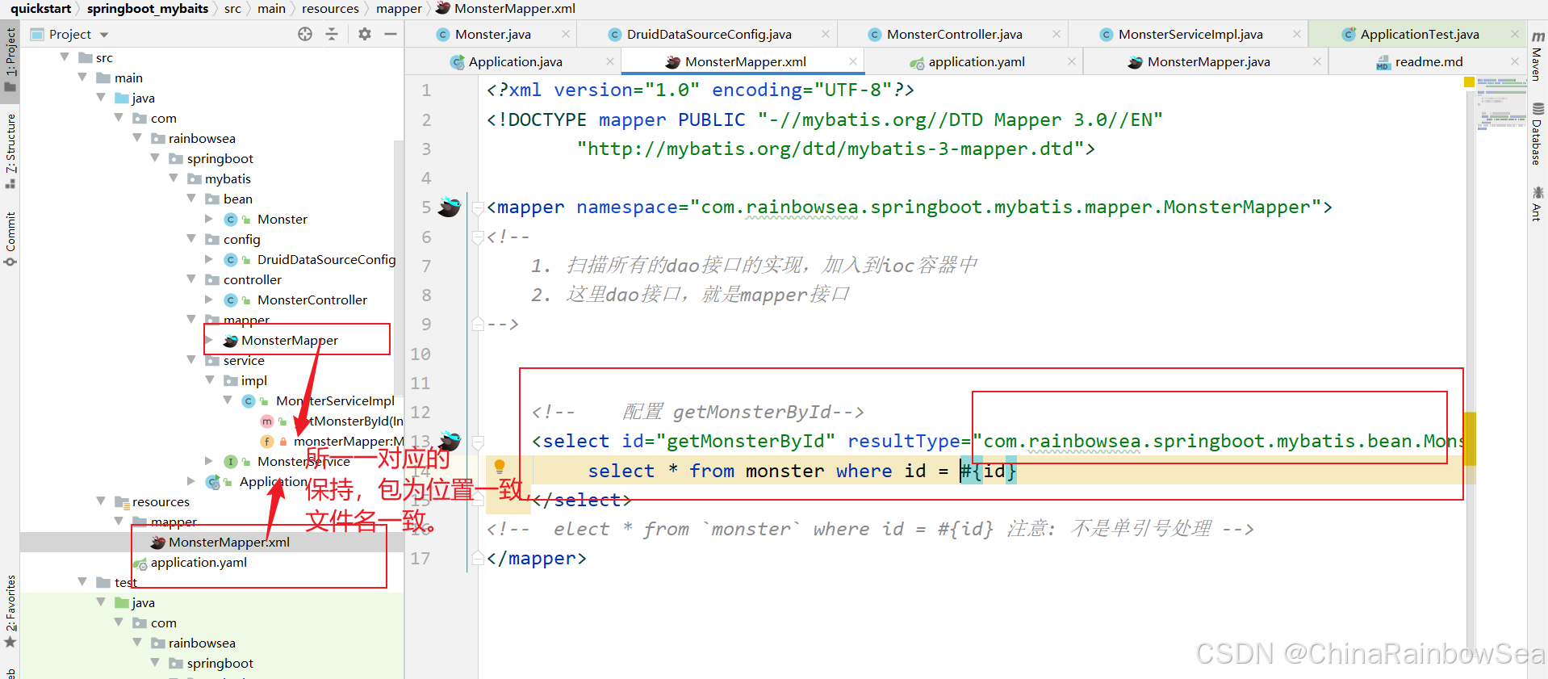This screenshot has height=679, width=1548.
Task: Open the Maven tool window
Action: (x=1538, y=57)
